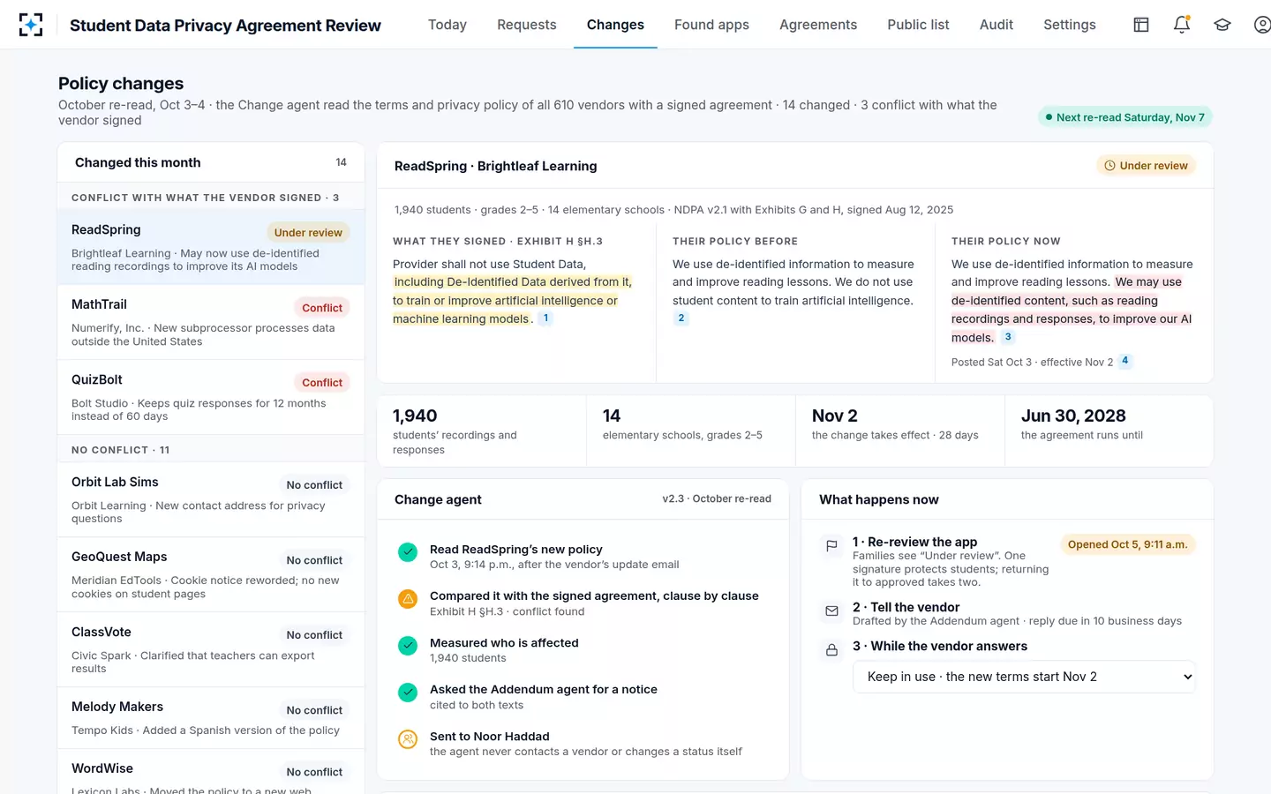Select the MathTrail conflict entry
Viewport: 1271px width, 794px height.
[x=211, y=322]
